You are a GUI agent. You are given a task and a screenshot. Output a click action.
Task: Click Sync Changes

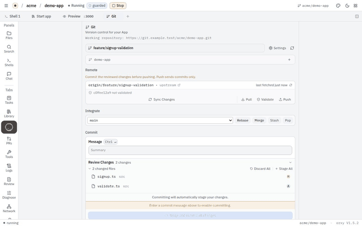[162, 99]
